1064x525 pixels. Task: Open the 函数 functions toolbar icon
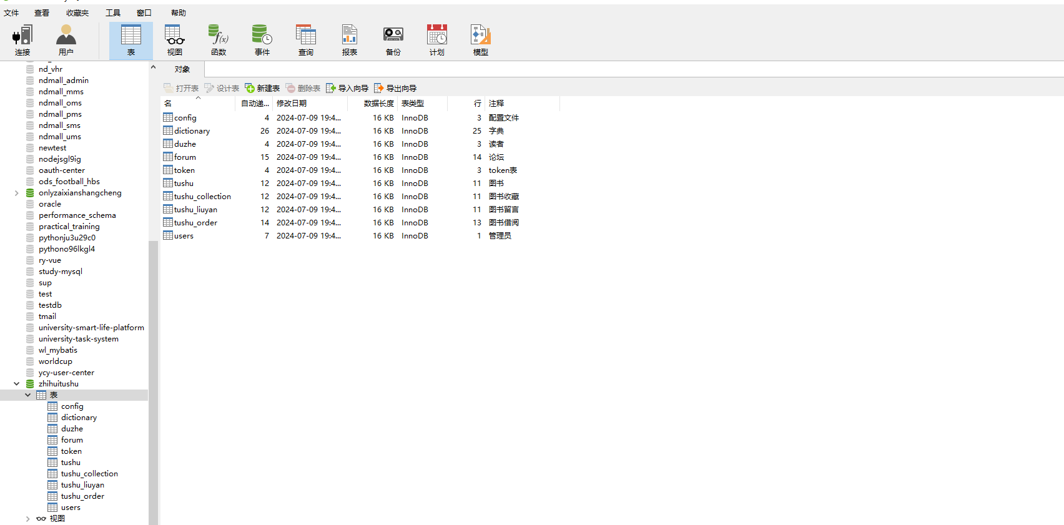coord(219,41)
